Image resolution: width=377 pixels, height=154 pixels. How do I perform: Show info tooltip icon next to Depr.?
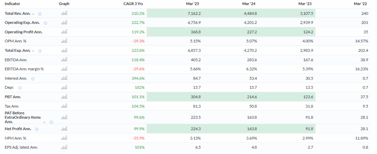click(x=20, y=88)
